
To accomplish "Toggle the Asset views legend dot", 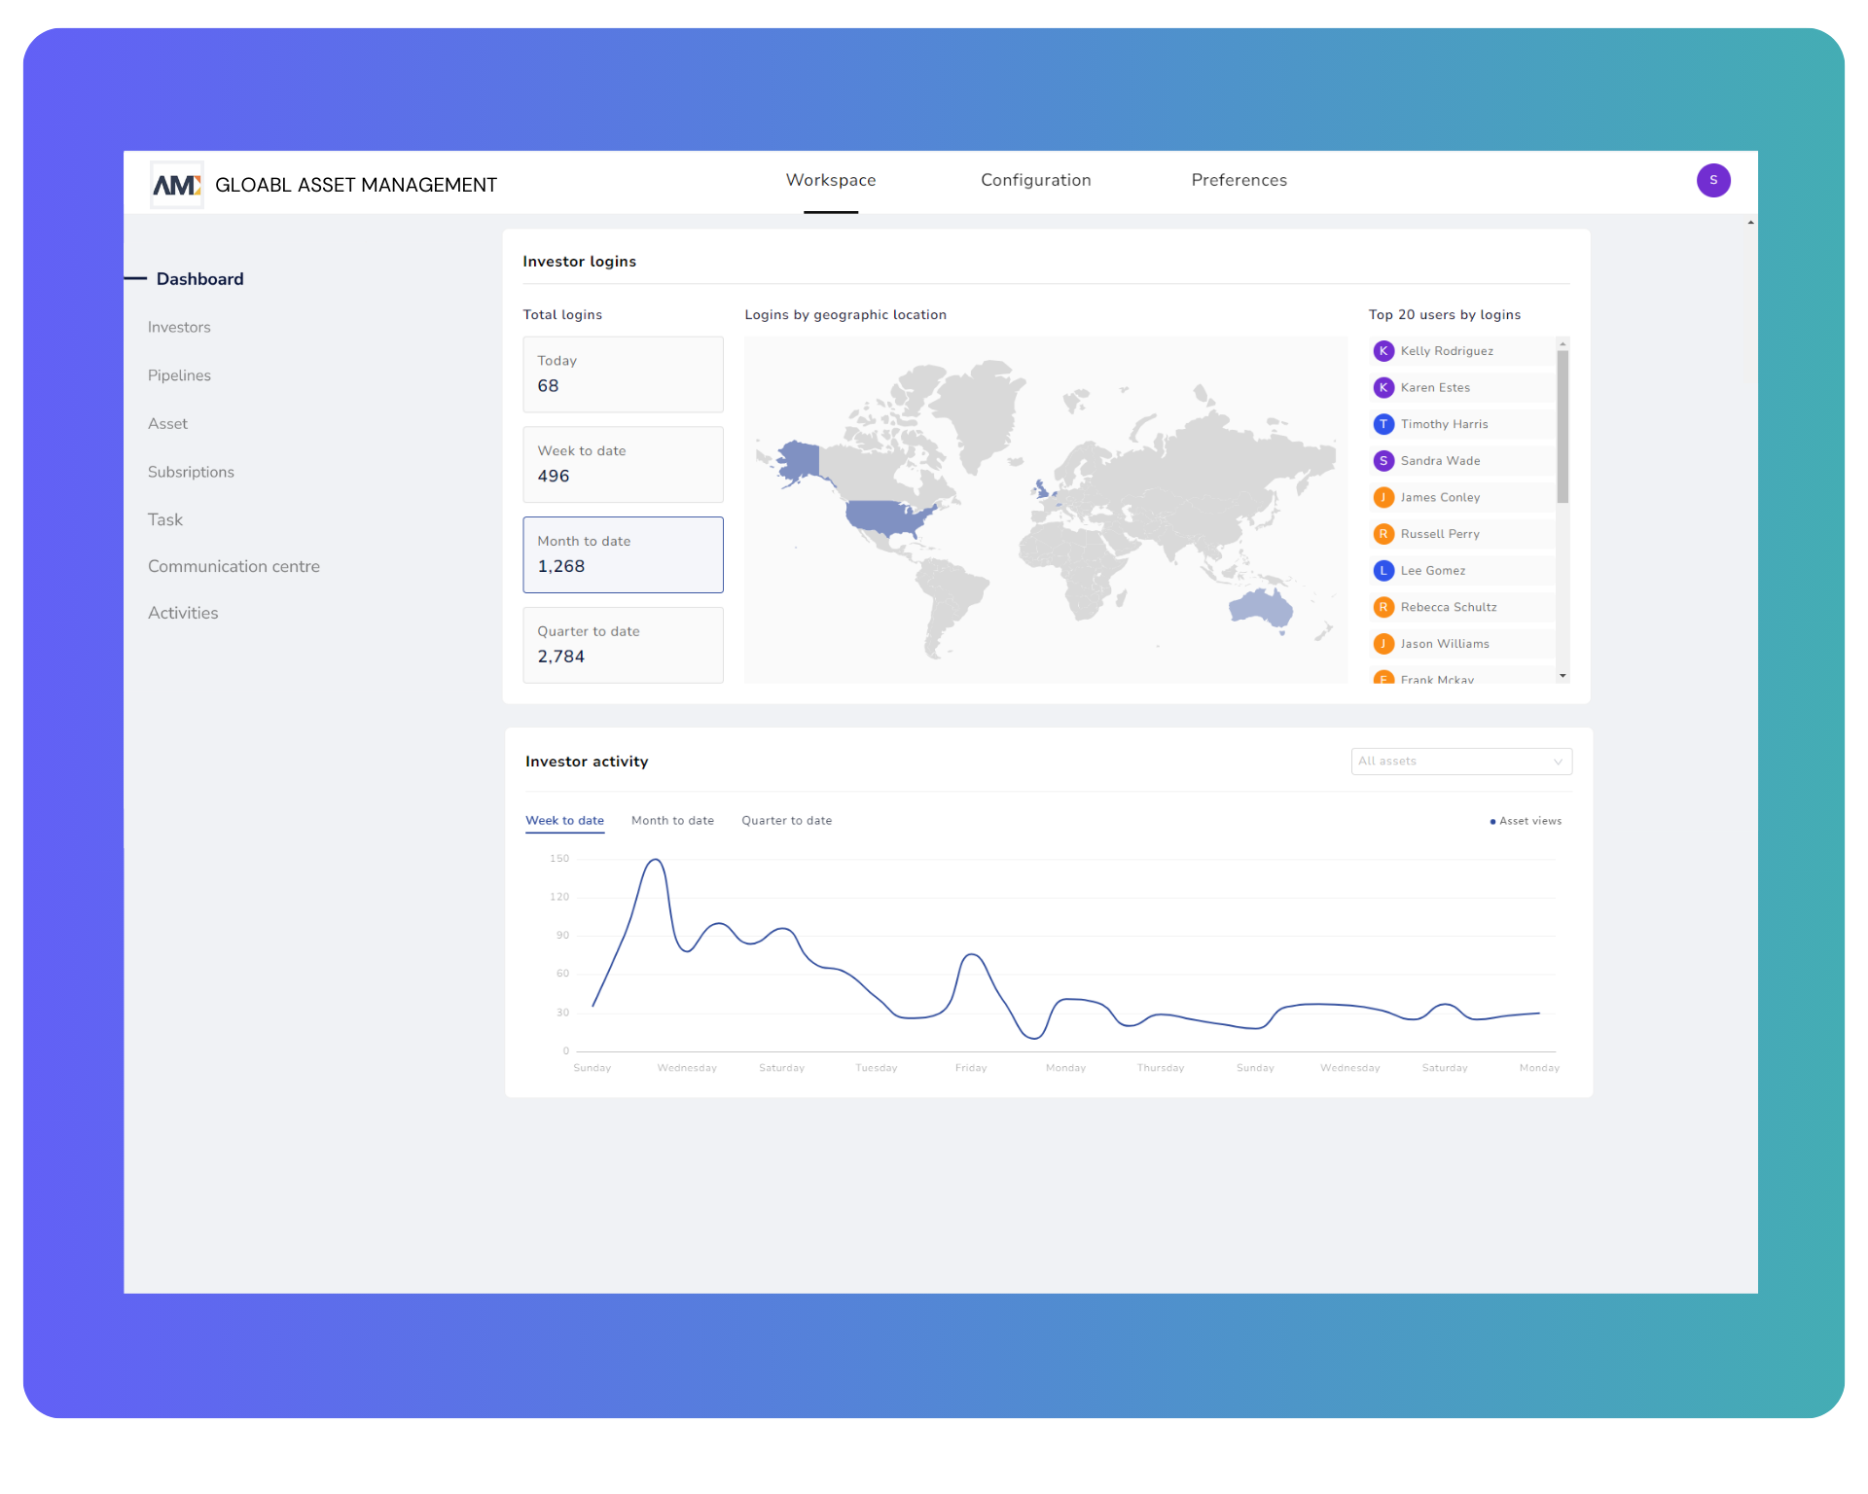I will tap(1492, 822).
